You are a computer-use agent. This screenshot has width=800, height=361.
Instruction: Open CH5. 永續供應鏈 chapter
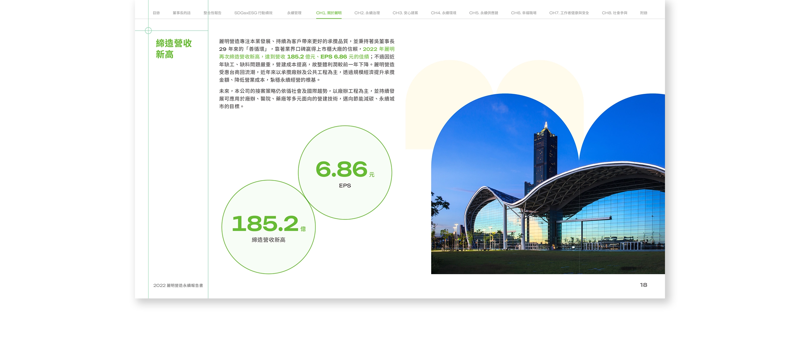click(484, 13)
